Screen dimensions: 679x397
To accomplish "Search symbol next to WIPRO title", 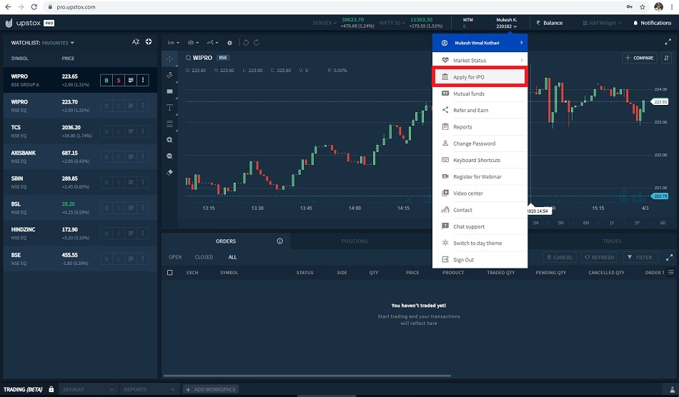I will click(189, 58).
